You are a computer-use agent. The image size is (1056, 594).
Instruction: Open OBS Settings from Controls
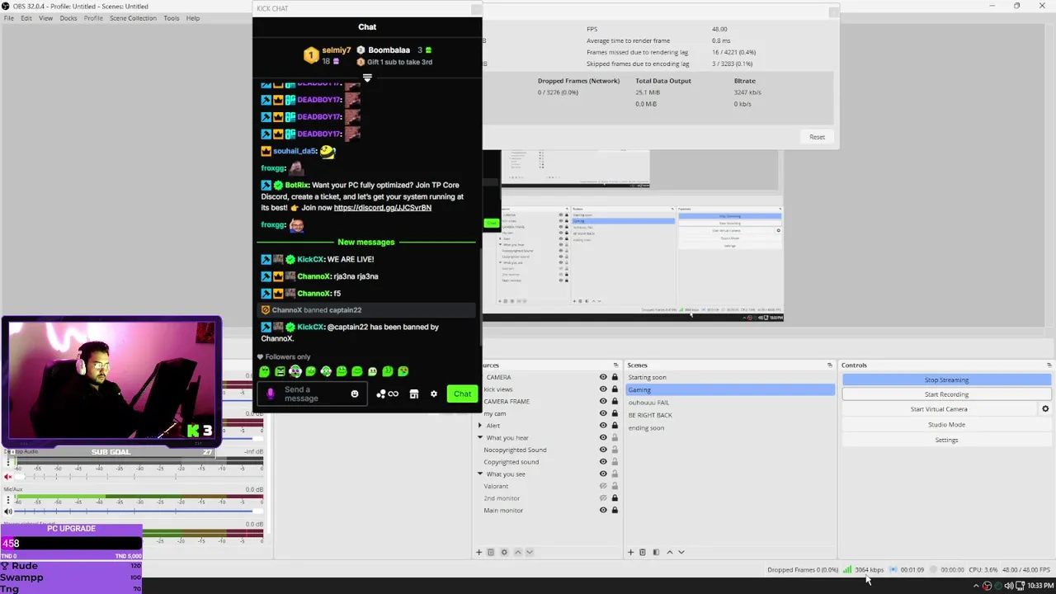point(946,440)
